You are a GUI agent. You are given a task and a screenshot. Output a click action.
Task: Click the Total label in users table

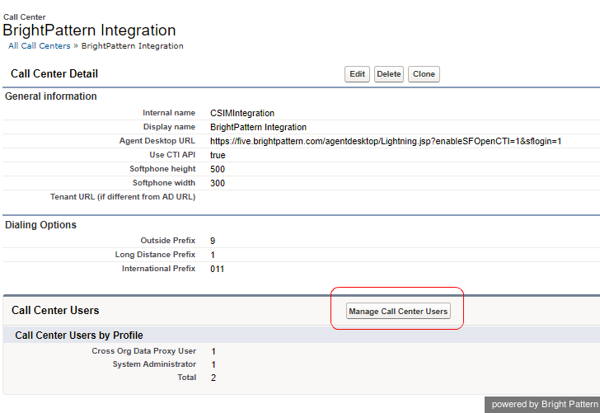[x=187, y=378]
